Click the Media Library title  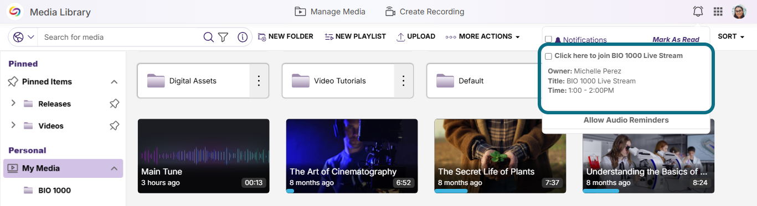point(60,12)
